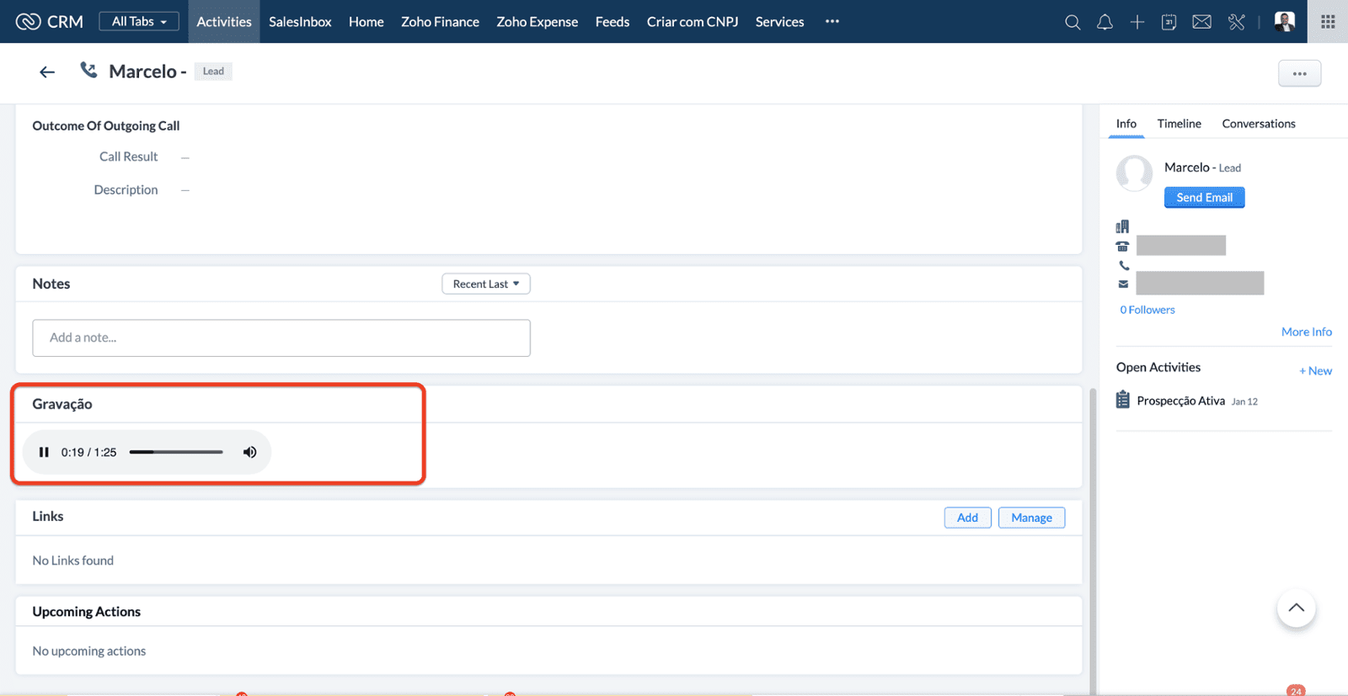The image size is (1348, 696).
Task: Open the setup tools icon
Action: tap(1236, 22)
